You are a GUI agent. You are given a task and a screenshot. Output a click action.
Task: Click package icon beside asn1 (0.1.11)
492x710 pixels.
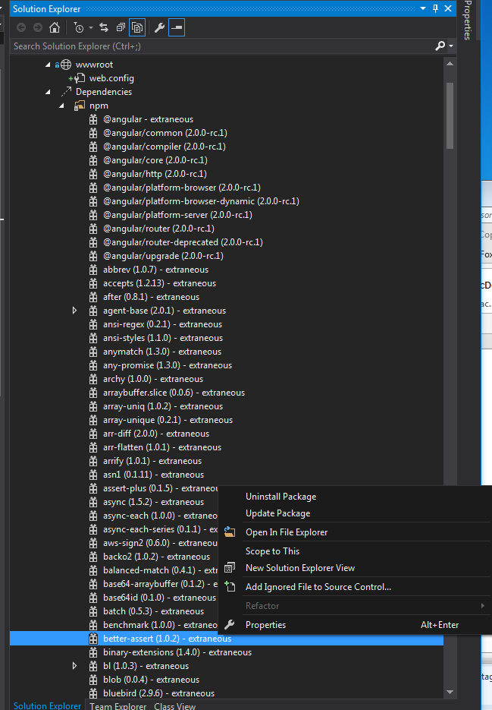(x=93, y=475)
